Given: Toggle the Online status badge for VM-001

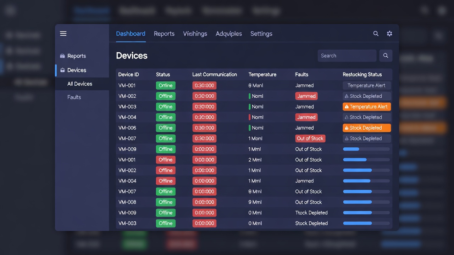Looking at the screenshot, I should tap(165, 85).
